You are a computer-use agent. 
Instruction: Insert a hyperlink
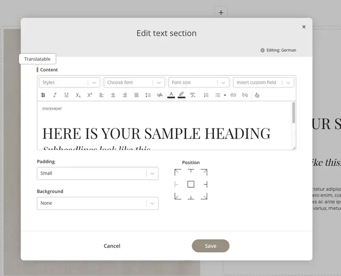pyautogui.click(x=233, y=95)
